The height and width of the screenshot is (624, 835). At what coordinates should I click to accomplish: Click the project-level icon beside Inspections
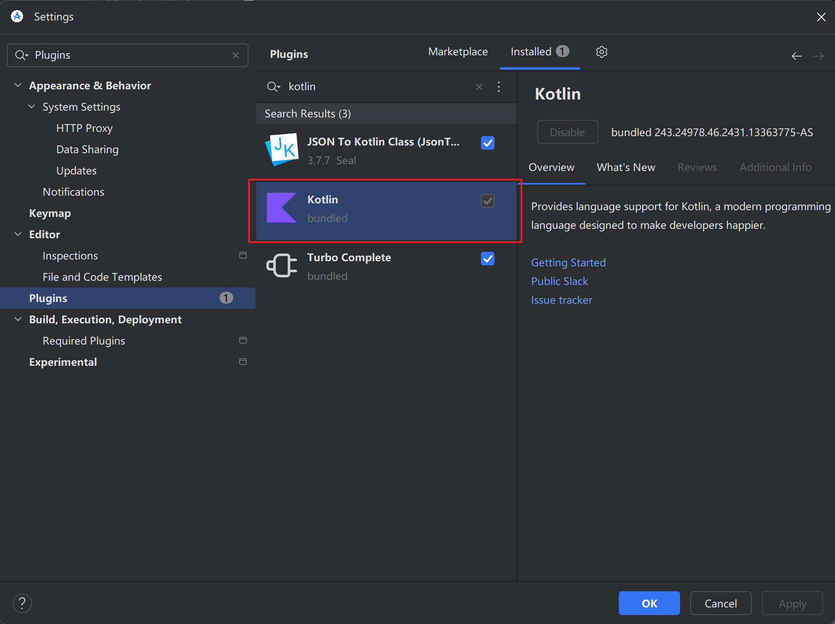click(243, 255)
